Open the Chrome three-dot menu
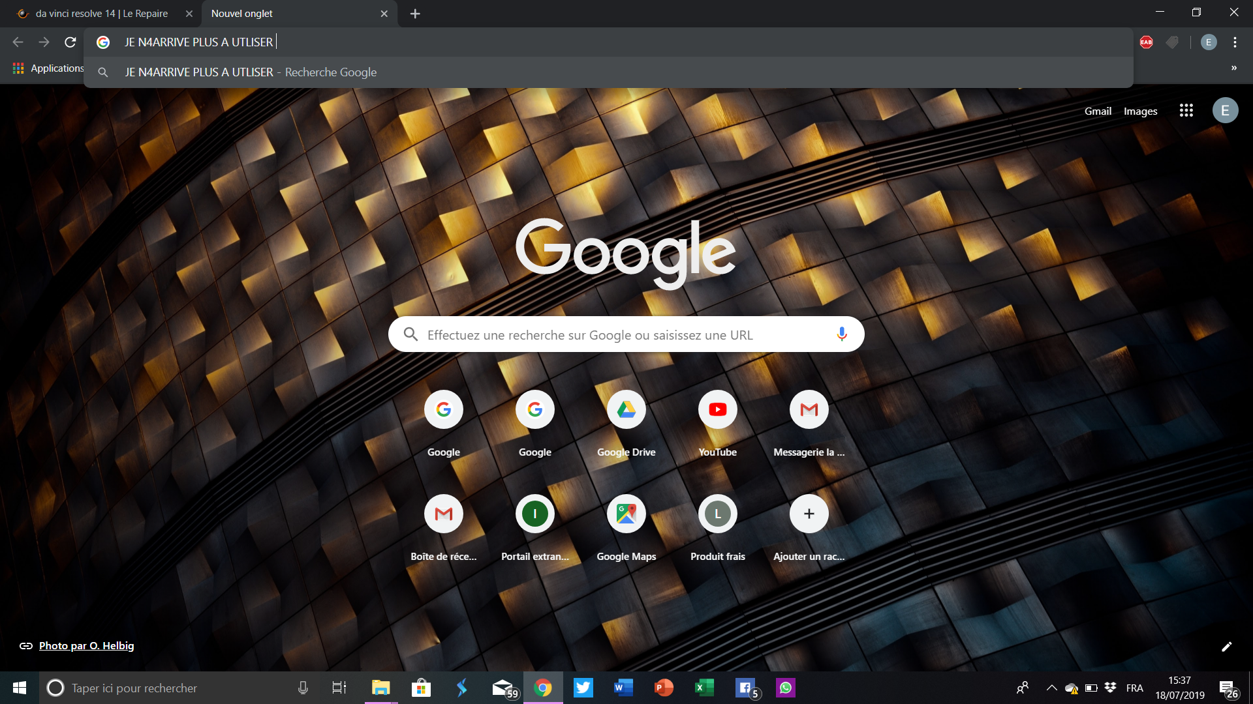This screenshot has height=704, width=1253. click(1235, 42)
